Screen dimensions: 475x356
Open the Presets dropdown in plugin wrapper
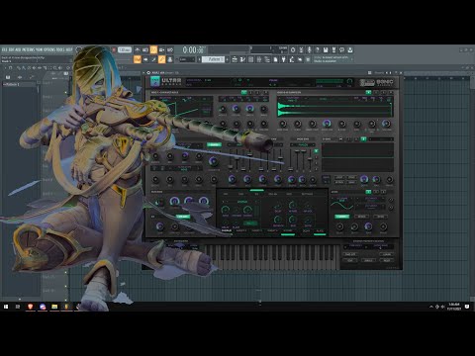[379, 72]
